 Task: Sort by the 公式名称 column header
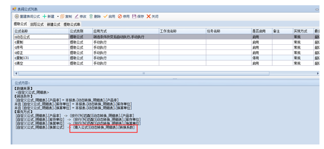[40, 31]
